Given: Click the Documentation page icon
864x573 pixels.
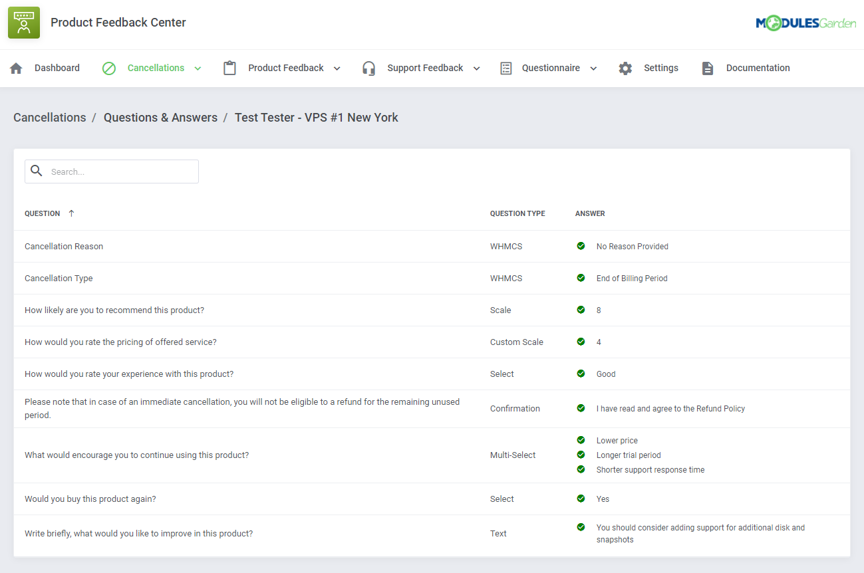Looking at the screenshot, I should 707,67.
